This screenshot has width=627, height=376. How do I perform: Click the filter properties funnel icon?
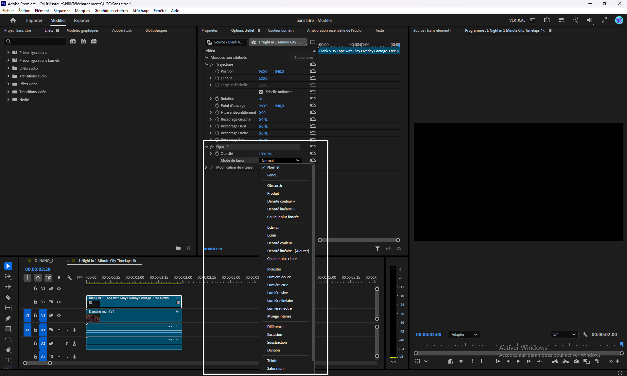click(x=377, y=249)
